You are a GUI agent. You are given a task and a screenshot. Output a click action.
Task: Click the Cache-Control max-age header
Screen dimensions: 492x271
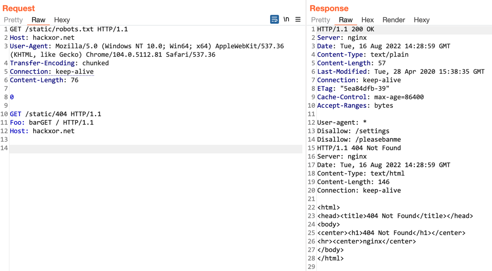pyautogui.click(x=342, y=97)
